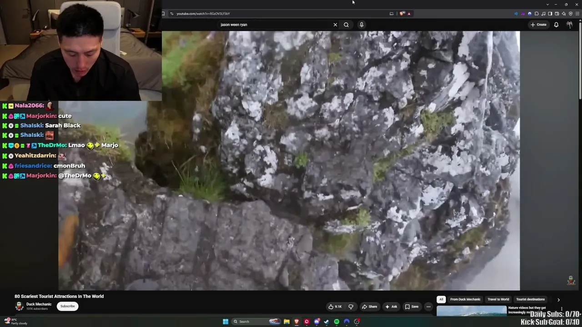Open Brave Shields lion icon in address bar
This screenshot has height=327, width=582.
click(x=402, y=14)
